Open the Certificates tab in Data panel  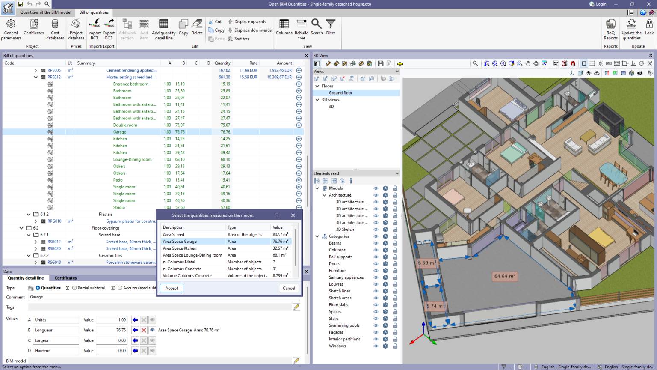click(65, 278)
